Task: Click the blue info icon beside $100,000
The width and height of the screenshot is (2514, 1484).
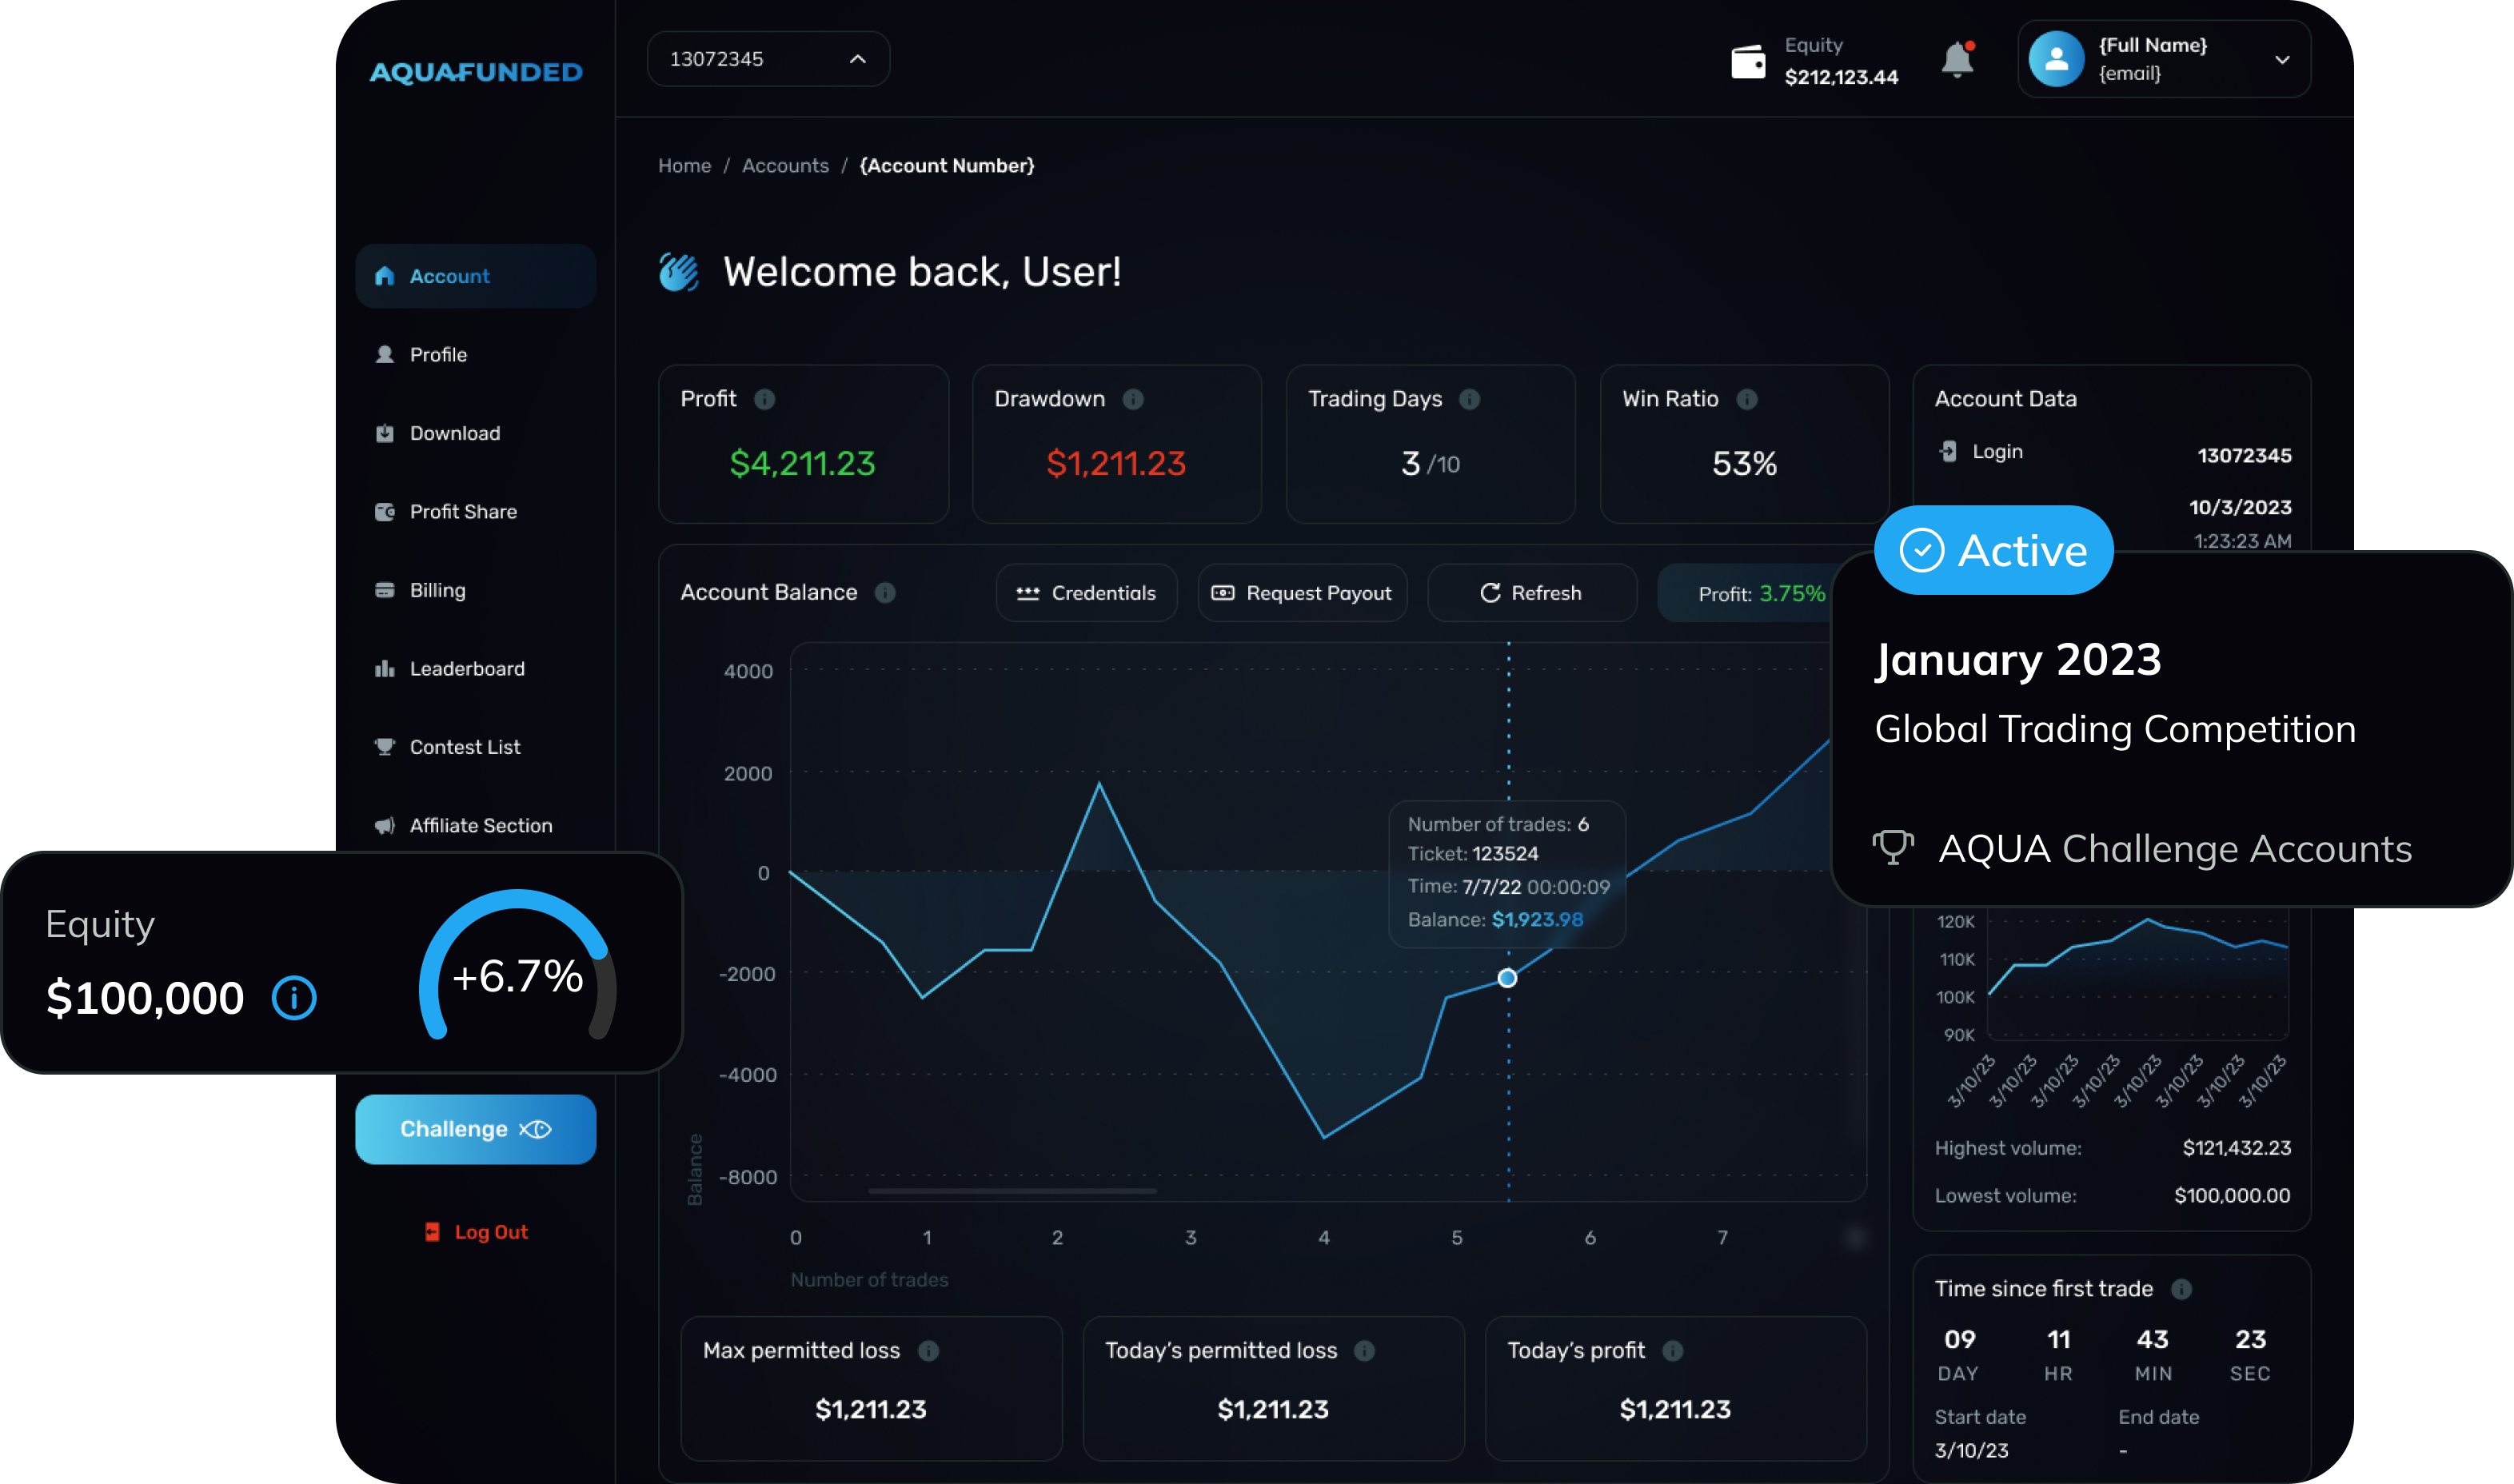Action: [x=294, y=998]
